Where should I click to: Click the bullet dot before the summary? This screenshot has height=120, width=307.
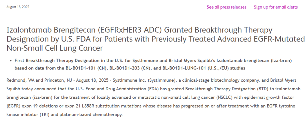(11, 61)
